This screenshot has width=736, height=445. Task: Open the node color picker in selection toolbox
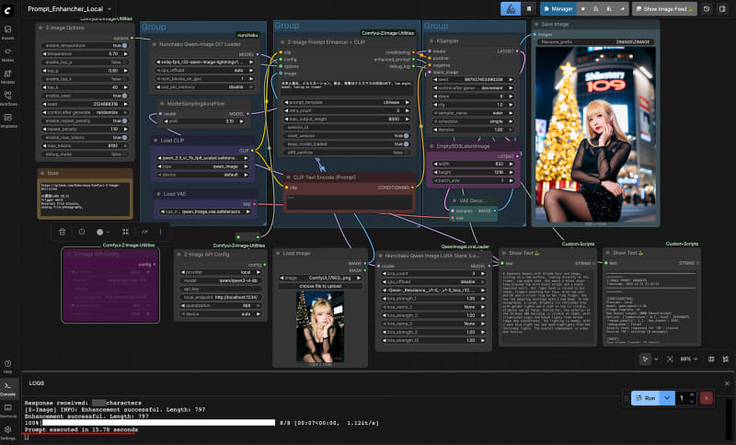(x=102, y=232)
